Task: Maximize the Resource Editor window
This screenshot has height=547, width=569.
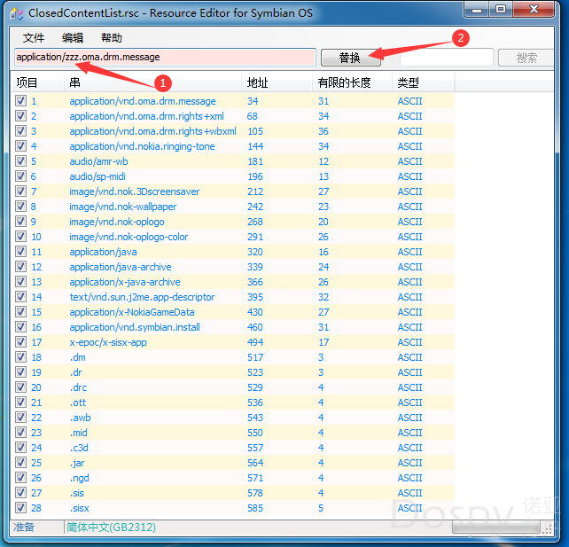Action: (501, 10)
